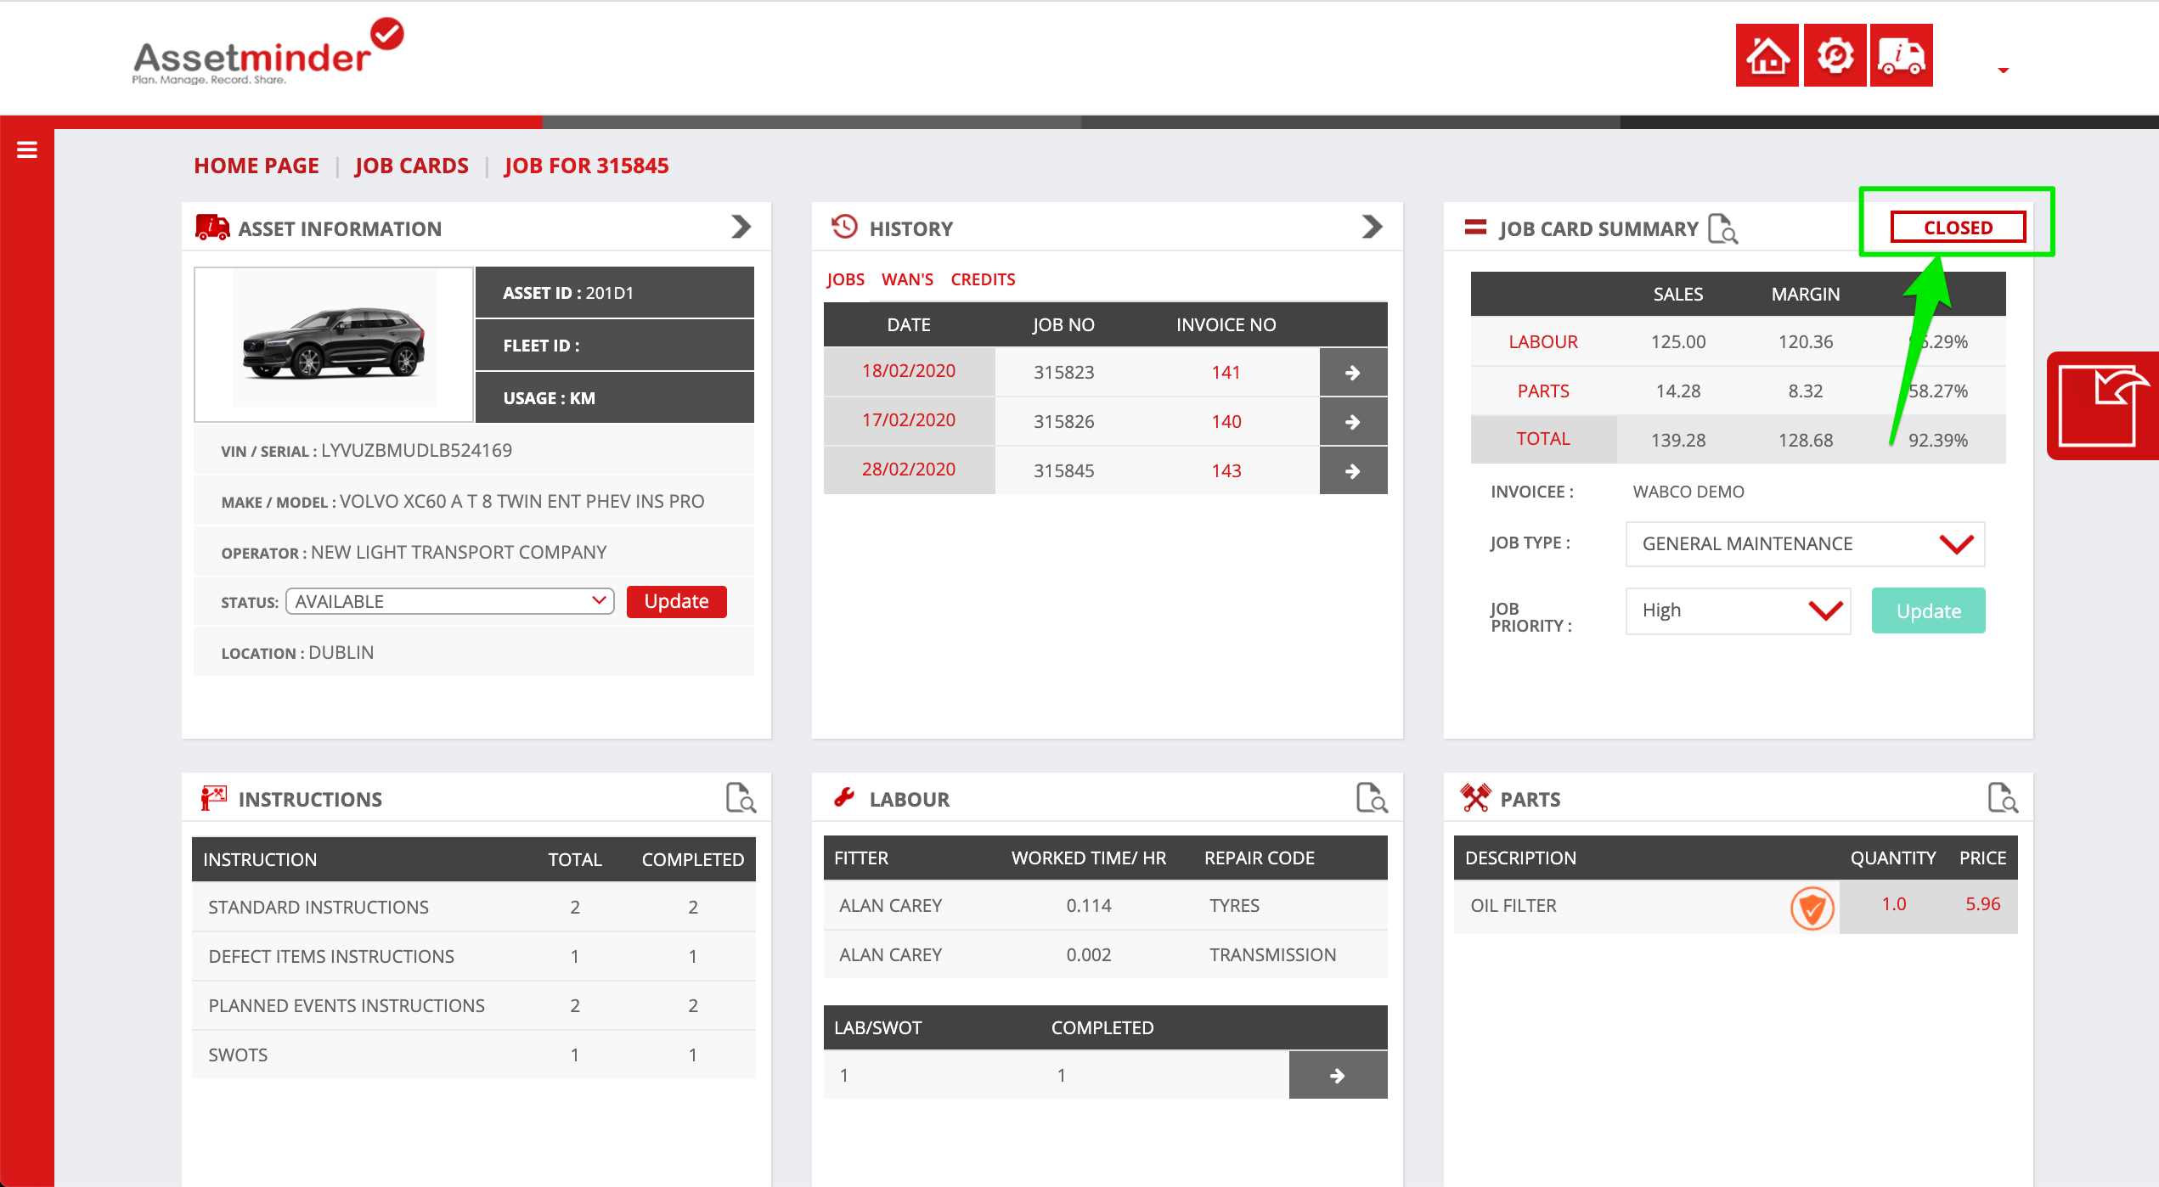Click the red share/export side button
2159x1187 pixels.
click(x=2101, y=406)
